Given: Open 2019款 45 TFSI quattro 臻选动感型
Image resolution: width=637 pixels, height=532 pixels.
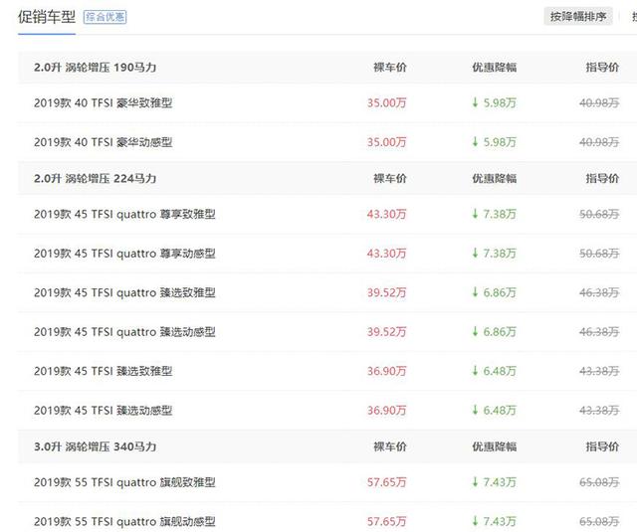Looking at the screenshot, I should (x=124, y=332).
